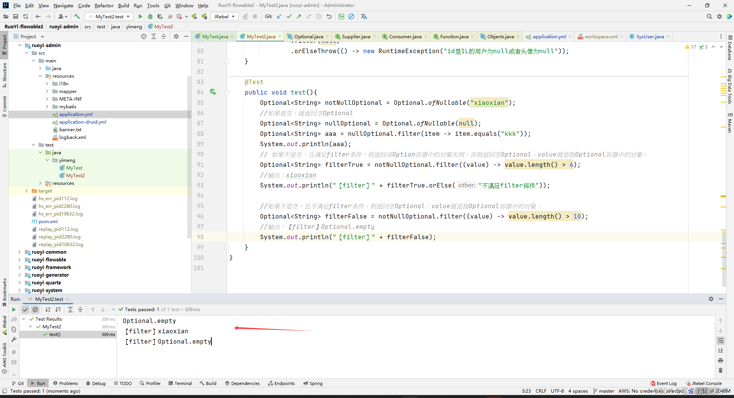This screenshot has height=398, width=734.
Task: Open the Event Log button
Action: coord(663,383)
